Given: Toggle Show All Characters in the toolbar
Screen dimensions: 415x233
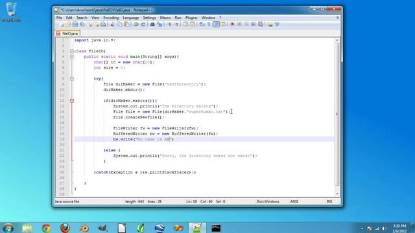Looking at the screenshot, I should (209, 25).
